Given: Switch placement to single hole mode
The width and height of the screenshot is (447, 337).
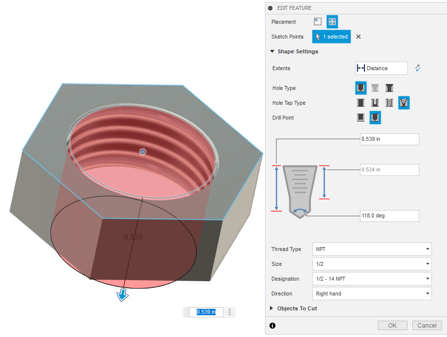Looking at the screenshot, I should point(317,21).
